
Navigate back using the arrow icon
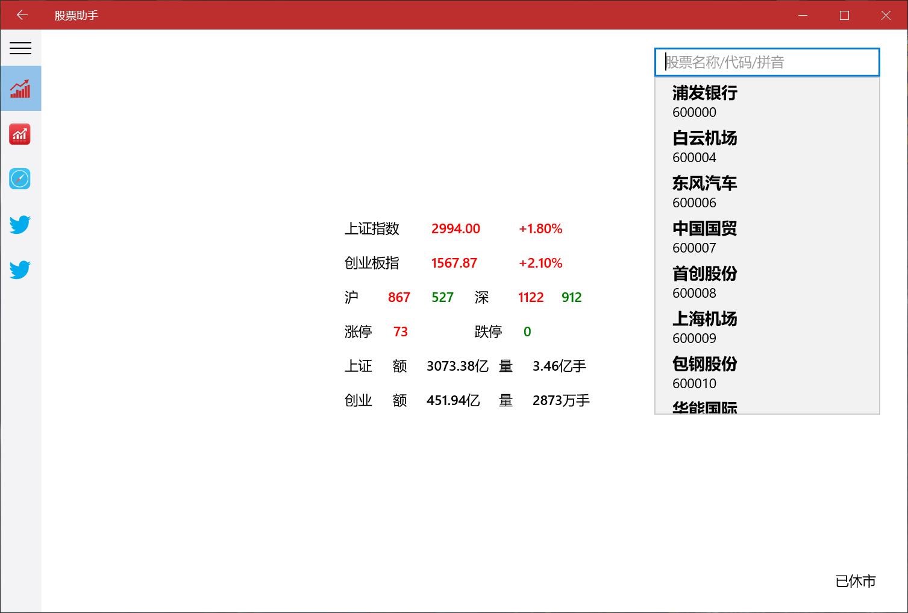click(22, 14)
